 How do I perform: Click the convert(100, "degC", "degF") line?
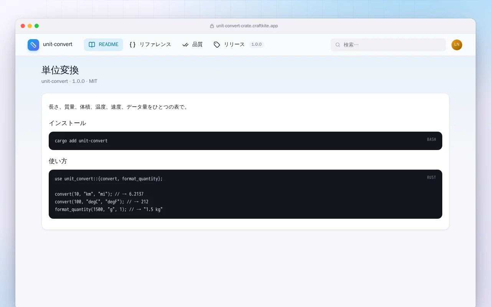pyautogui.click(x=102, y=202)
